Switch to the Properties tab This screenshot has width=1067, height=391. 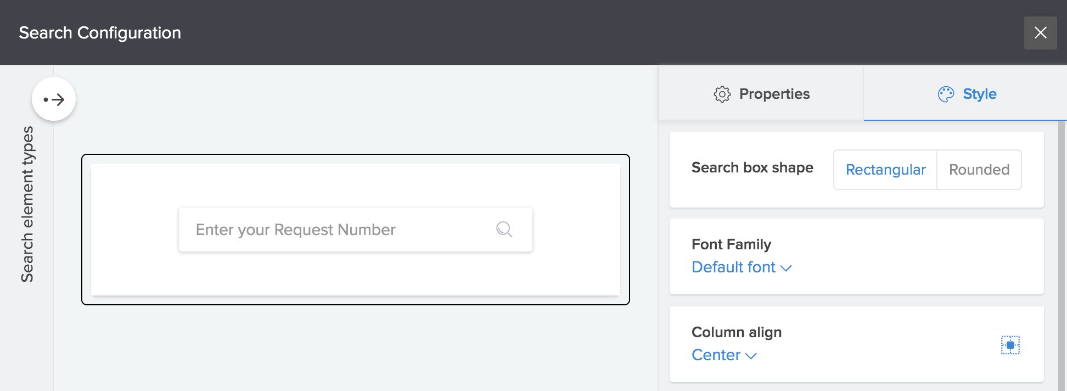[761, 94]
